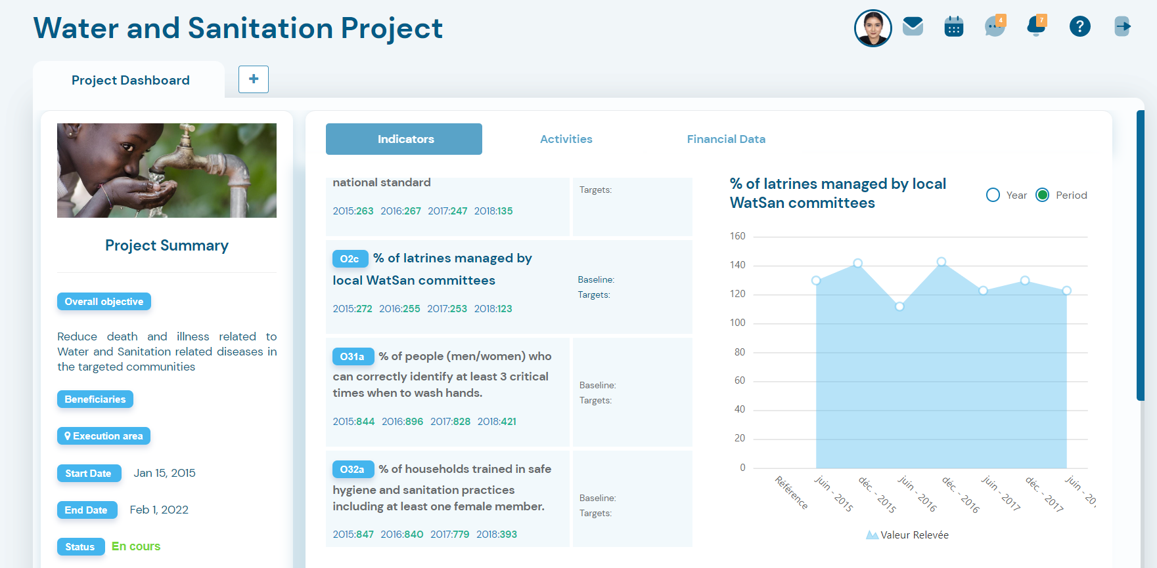The height and width of the screenshot is (568, 1157).
Task: Click the Overall objective badge
Action: (104, 302)
